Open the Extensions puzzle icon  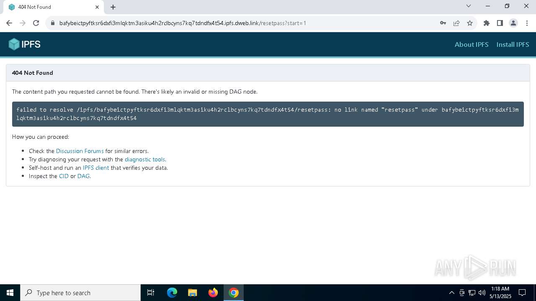[x=487, y=23]
